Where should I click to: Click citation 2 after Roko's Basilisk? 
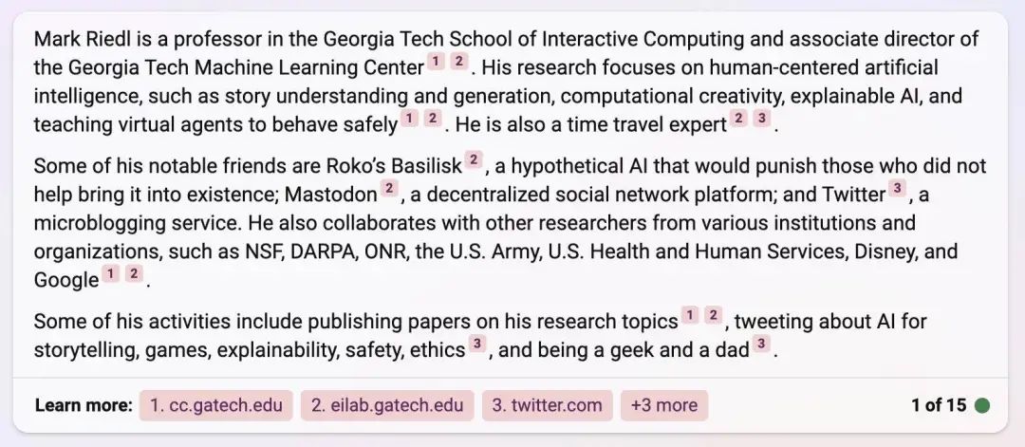pos(474,160)
